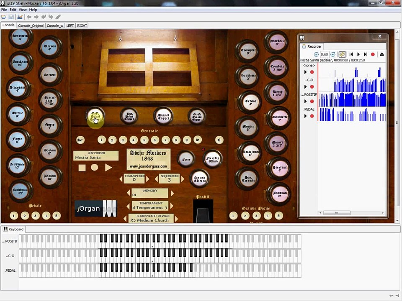
Task: Increase Sequencer with right arrow
Action: click(x=183, y=179)
